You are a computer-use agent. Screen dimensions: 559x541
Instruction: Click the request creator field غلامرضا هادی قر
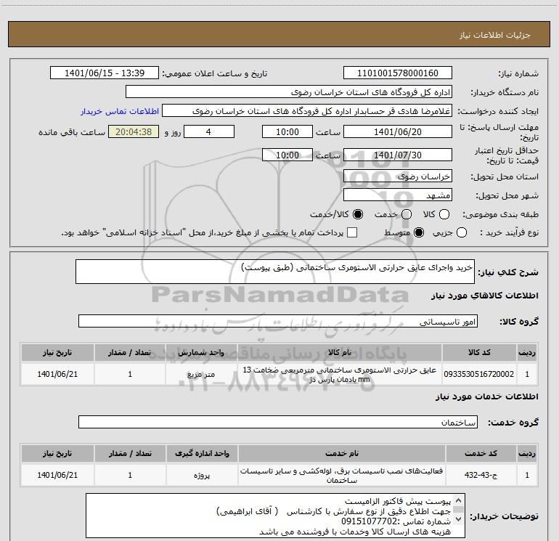click(x=307, y=111)
